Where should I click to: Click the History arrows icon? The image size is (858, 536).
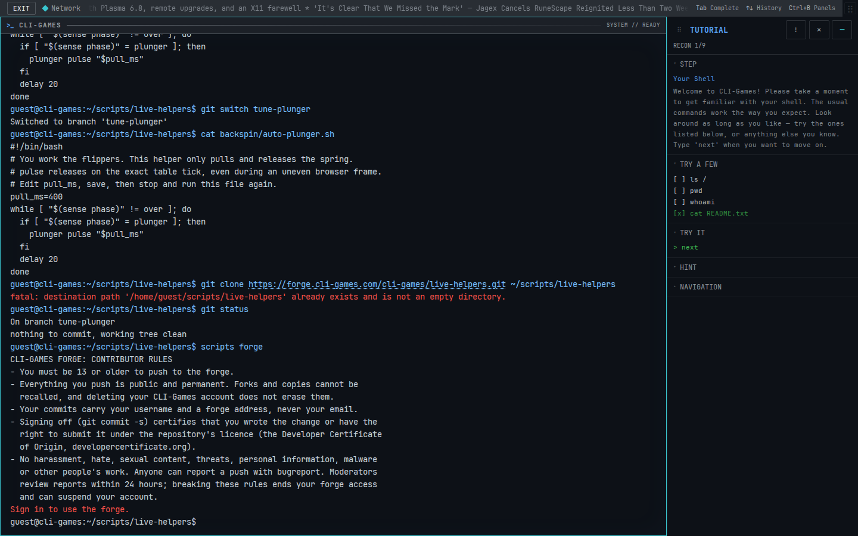click(750, 8)
